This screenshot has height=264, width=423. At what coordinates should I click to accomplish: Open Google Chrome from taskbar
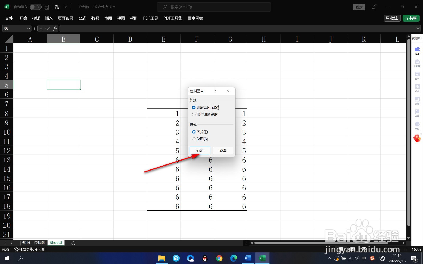tap(219, 258)
